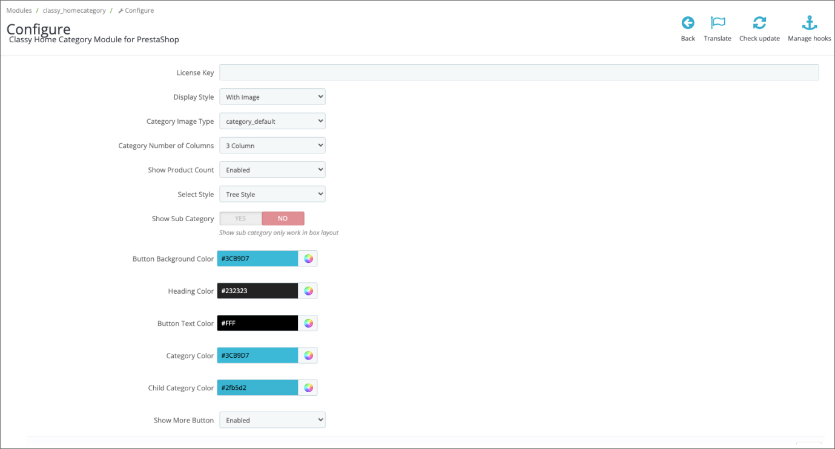Viewport: 835px width, 449px height.
Task: Click the Configure page heading
Action: [x=38, y=28]
